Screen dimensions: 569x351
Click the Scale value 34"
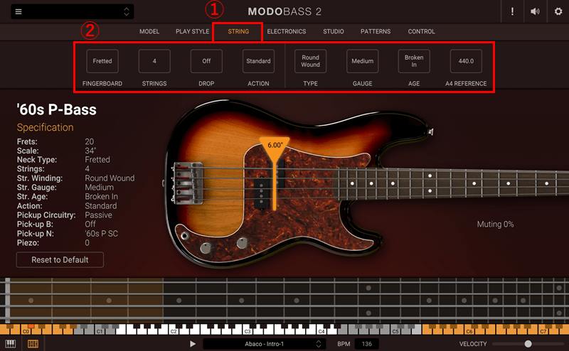pos(90,151)
